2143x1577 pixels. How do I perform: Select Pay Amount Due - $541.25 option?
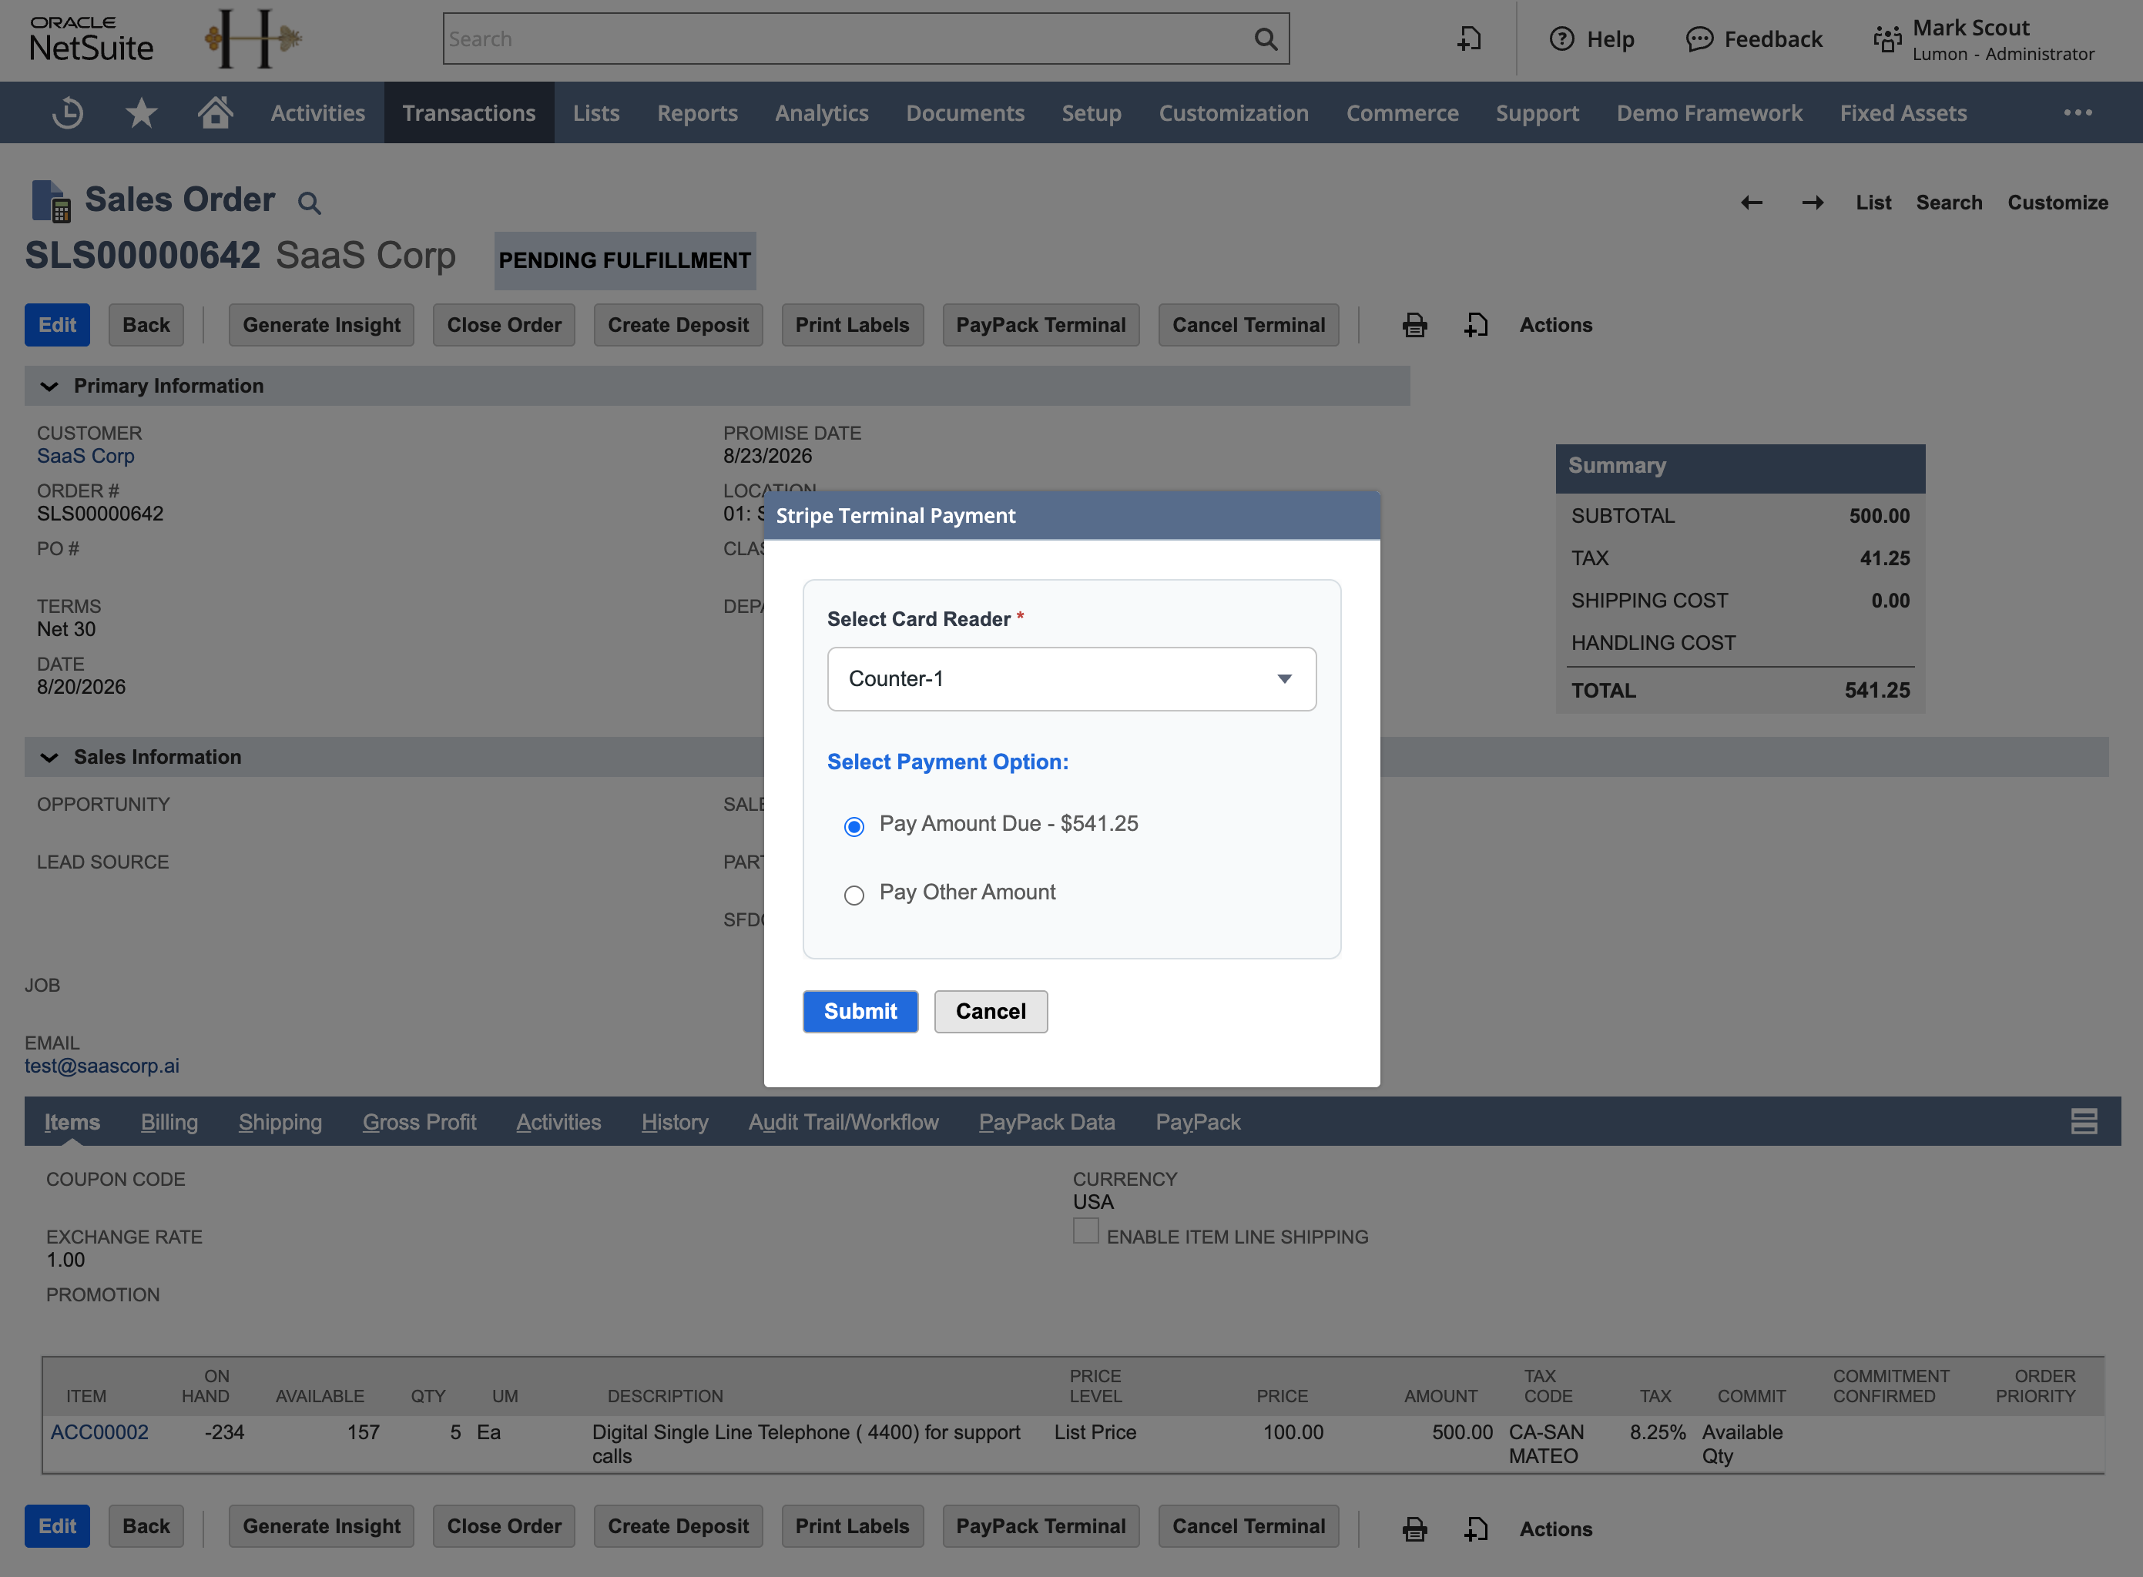pos(854,827)
